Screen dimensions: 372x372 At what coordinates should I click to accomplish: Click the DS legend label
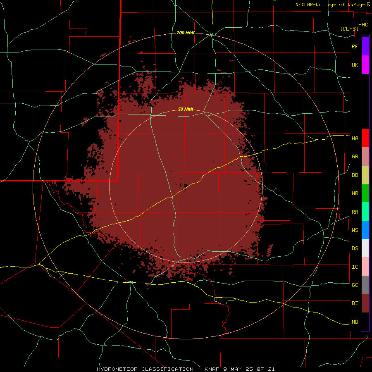[x=355, y=248]
